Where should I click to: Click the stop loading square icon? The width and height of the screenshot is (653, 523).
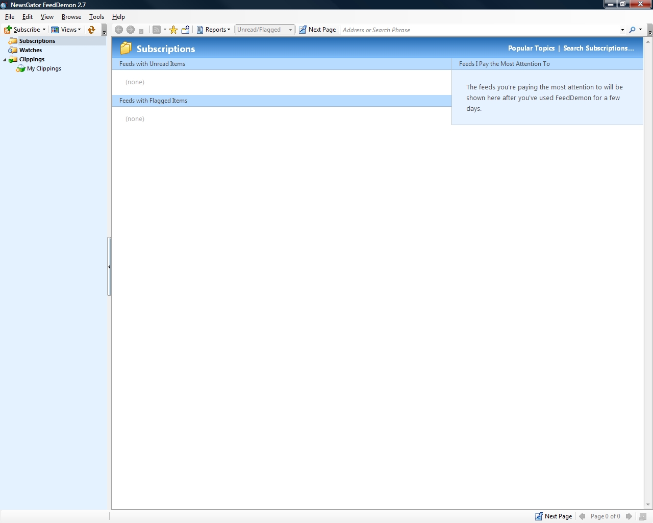(141, 31)
